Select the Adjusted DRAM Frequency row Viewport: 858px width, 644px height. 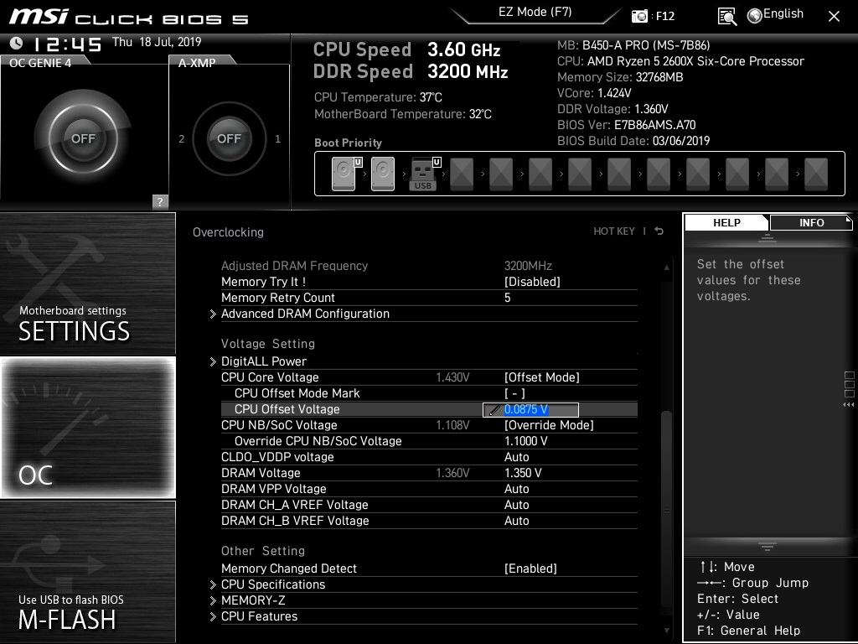pyautogui.click(x=429, y=266)
